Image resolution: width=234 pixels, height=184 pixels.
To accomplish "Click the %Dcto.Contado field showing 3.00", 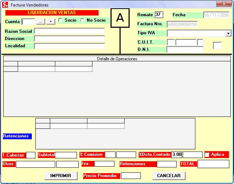I will coord(177,154).
